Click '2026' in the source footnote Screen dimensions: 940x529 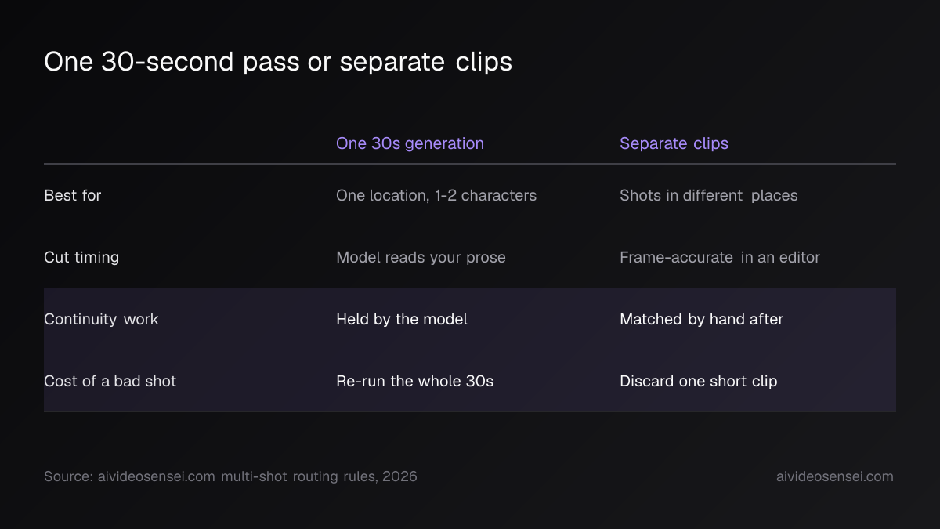coord(399,476)
